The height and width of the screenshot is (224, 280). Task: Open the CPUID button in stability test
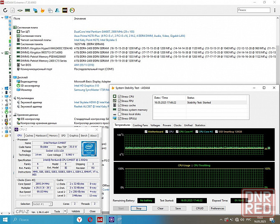click(x=200, y=208)
